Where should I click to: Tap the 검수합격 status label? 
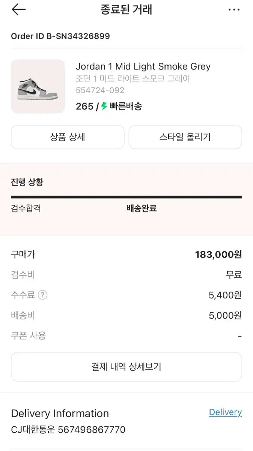coord(26,209)
